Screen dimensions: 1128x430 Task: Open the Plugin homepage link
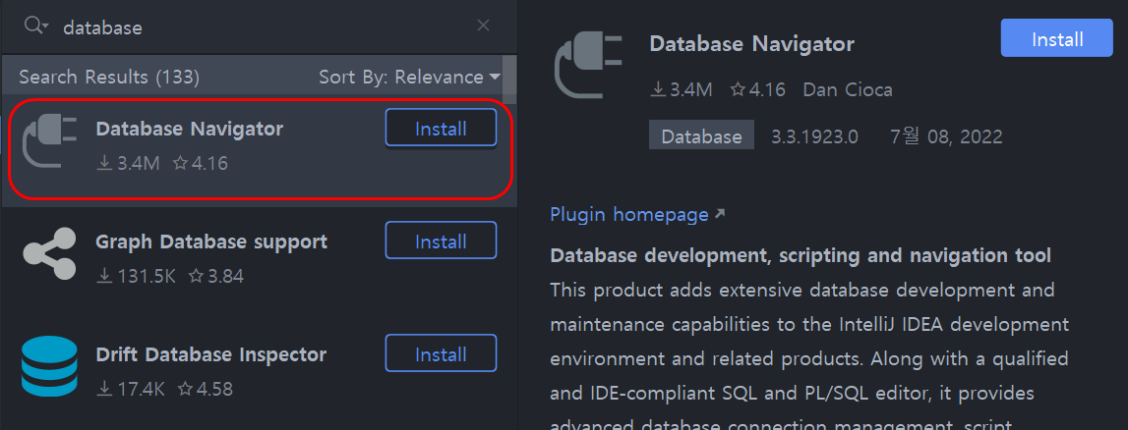(637, 214)
